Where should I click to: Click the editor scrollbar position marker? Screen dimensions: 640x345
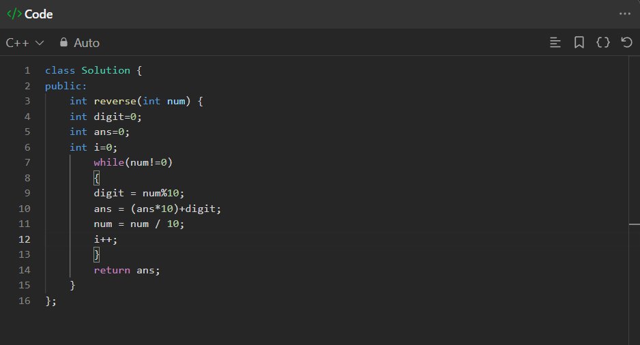635,224
